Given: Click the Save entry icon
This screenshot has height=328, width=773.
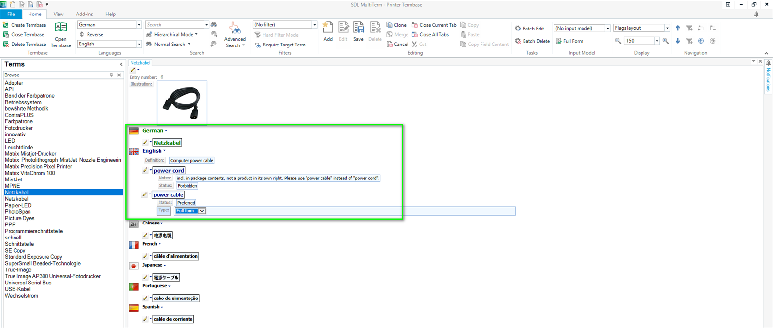Looking at the screenshot, I should [358, 28].
